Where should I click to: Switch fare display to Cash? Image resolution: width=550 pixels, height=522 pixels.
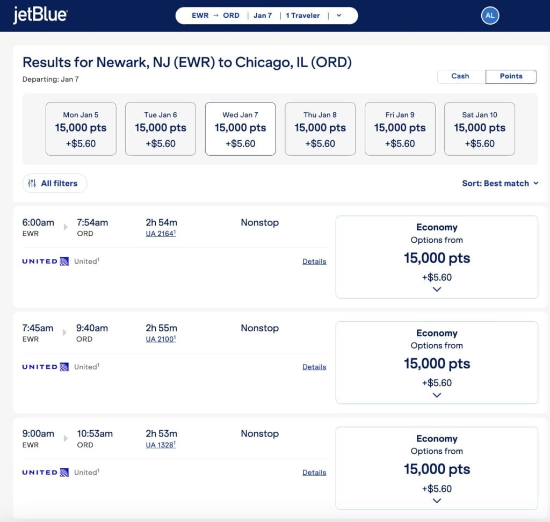(x=460, y=76)
